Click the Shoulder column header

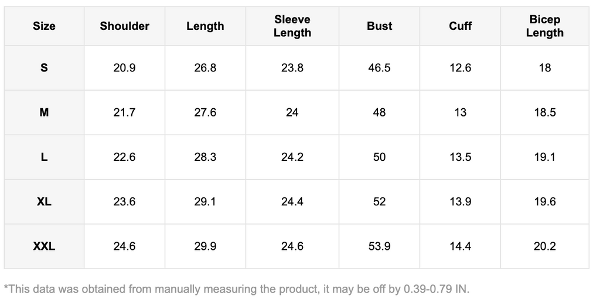124,26
